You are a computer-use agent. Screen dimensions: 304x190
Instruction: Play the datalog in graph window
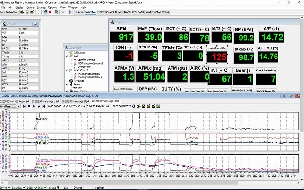(x=34, y=106)
